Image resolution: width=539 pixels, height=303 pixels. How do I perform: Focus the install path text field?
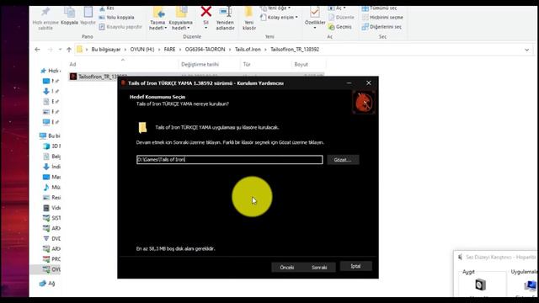230,159
